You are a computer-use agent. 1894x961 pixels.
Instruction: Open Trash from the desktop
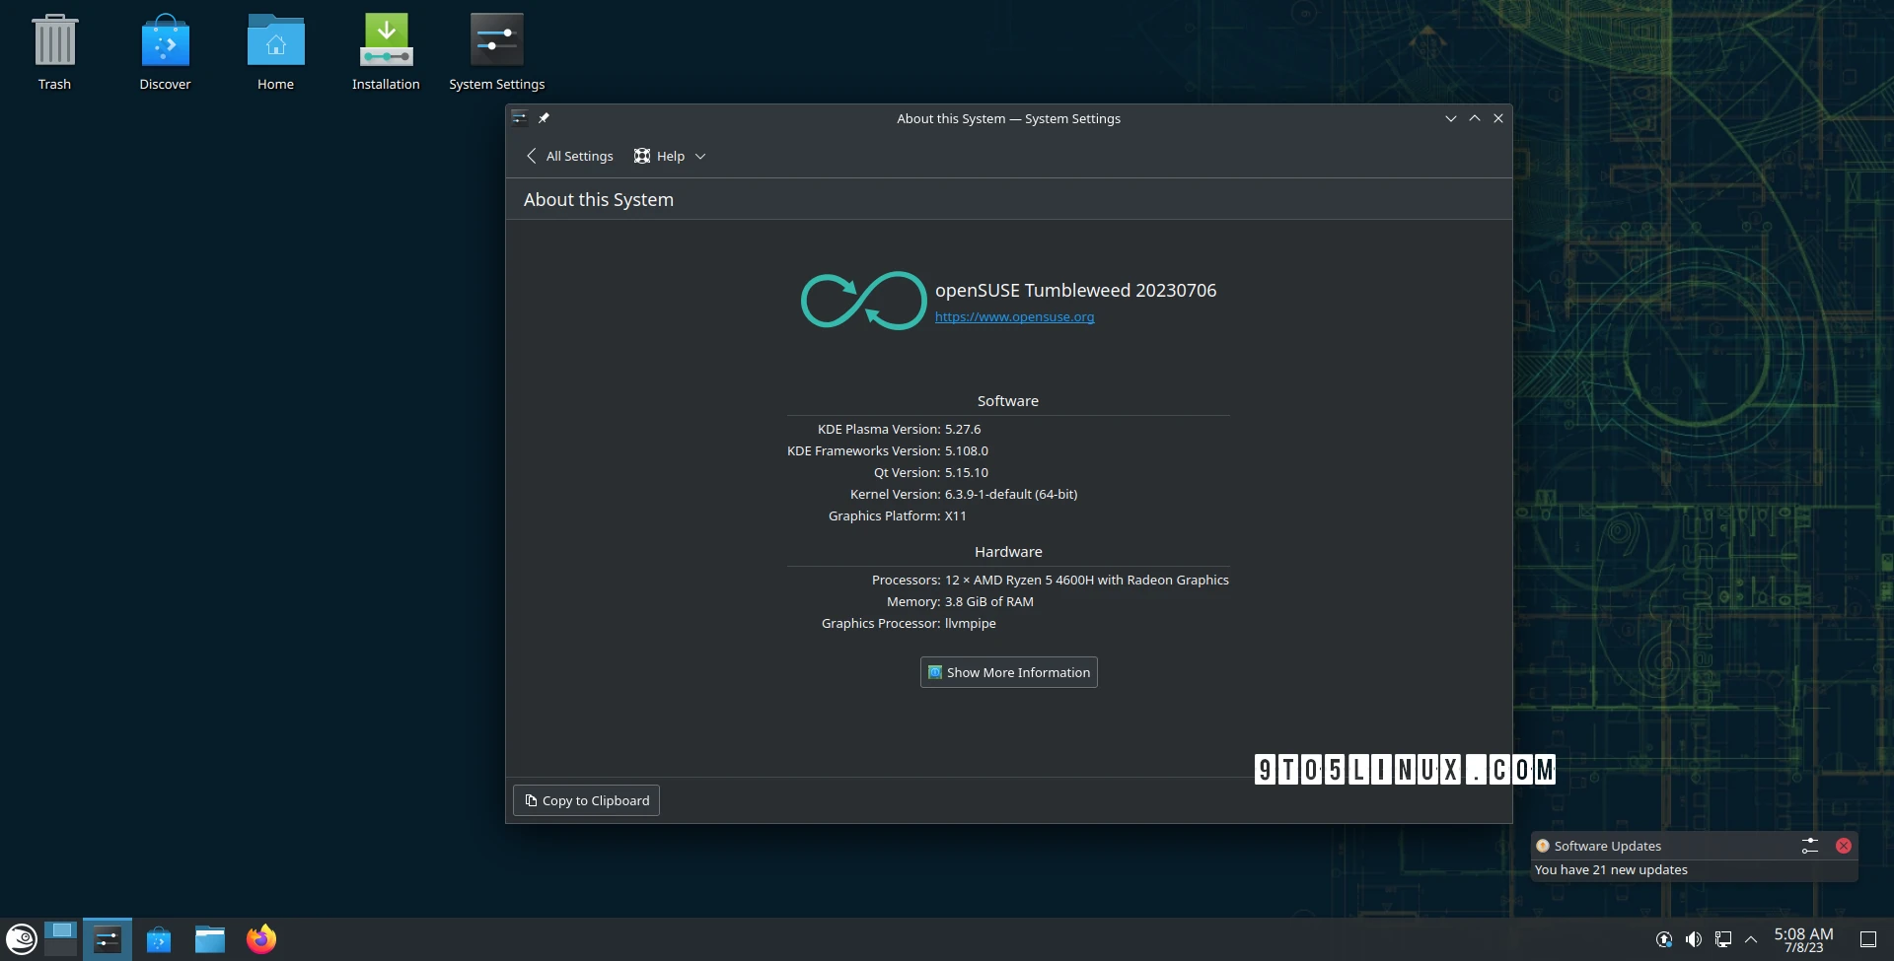click(55, 44)
